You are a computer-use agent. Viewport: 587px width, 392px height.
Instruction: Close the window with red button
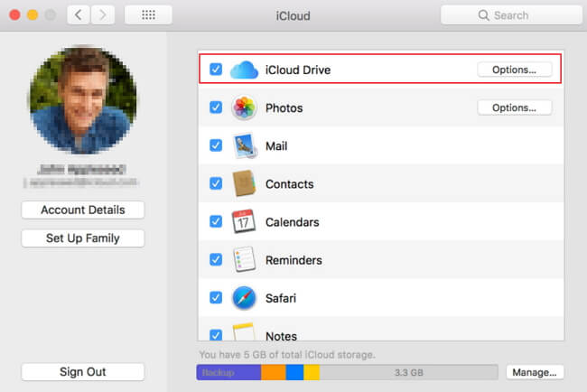15,15
